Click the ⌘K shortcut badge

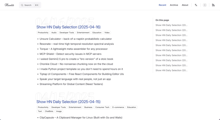tap(37, 5)
